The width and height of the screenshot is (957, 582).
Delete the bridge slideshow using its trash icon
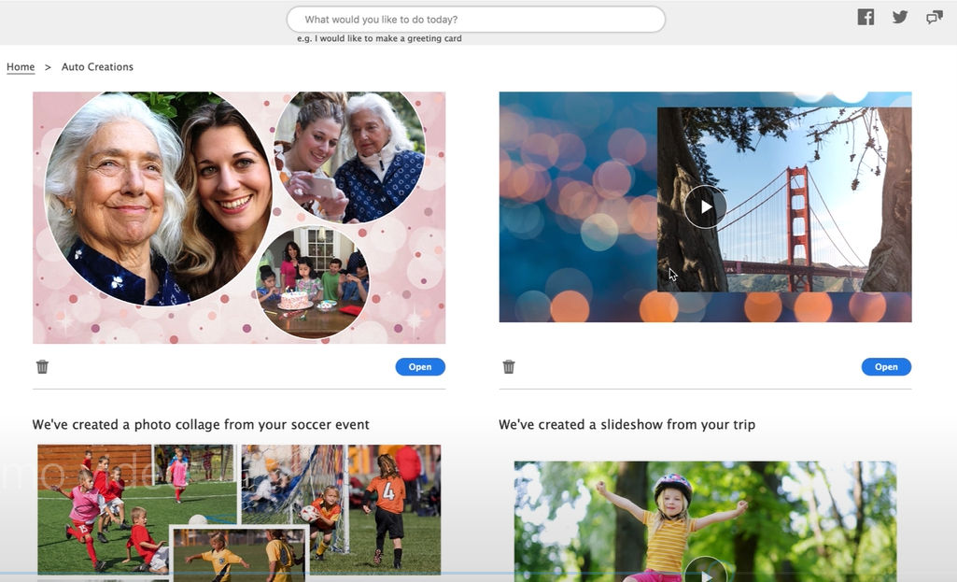[509, 366]
